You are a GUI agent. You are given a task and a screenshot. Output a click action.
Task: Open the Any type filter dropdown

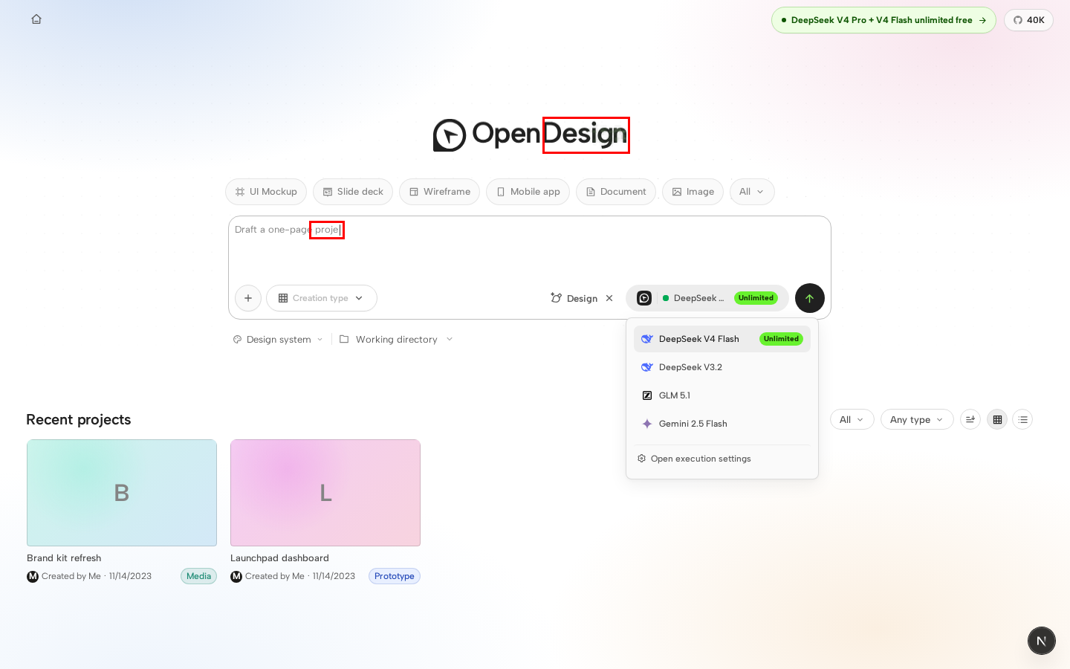pyautogui.click(x=917, y=420)
